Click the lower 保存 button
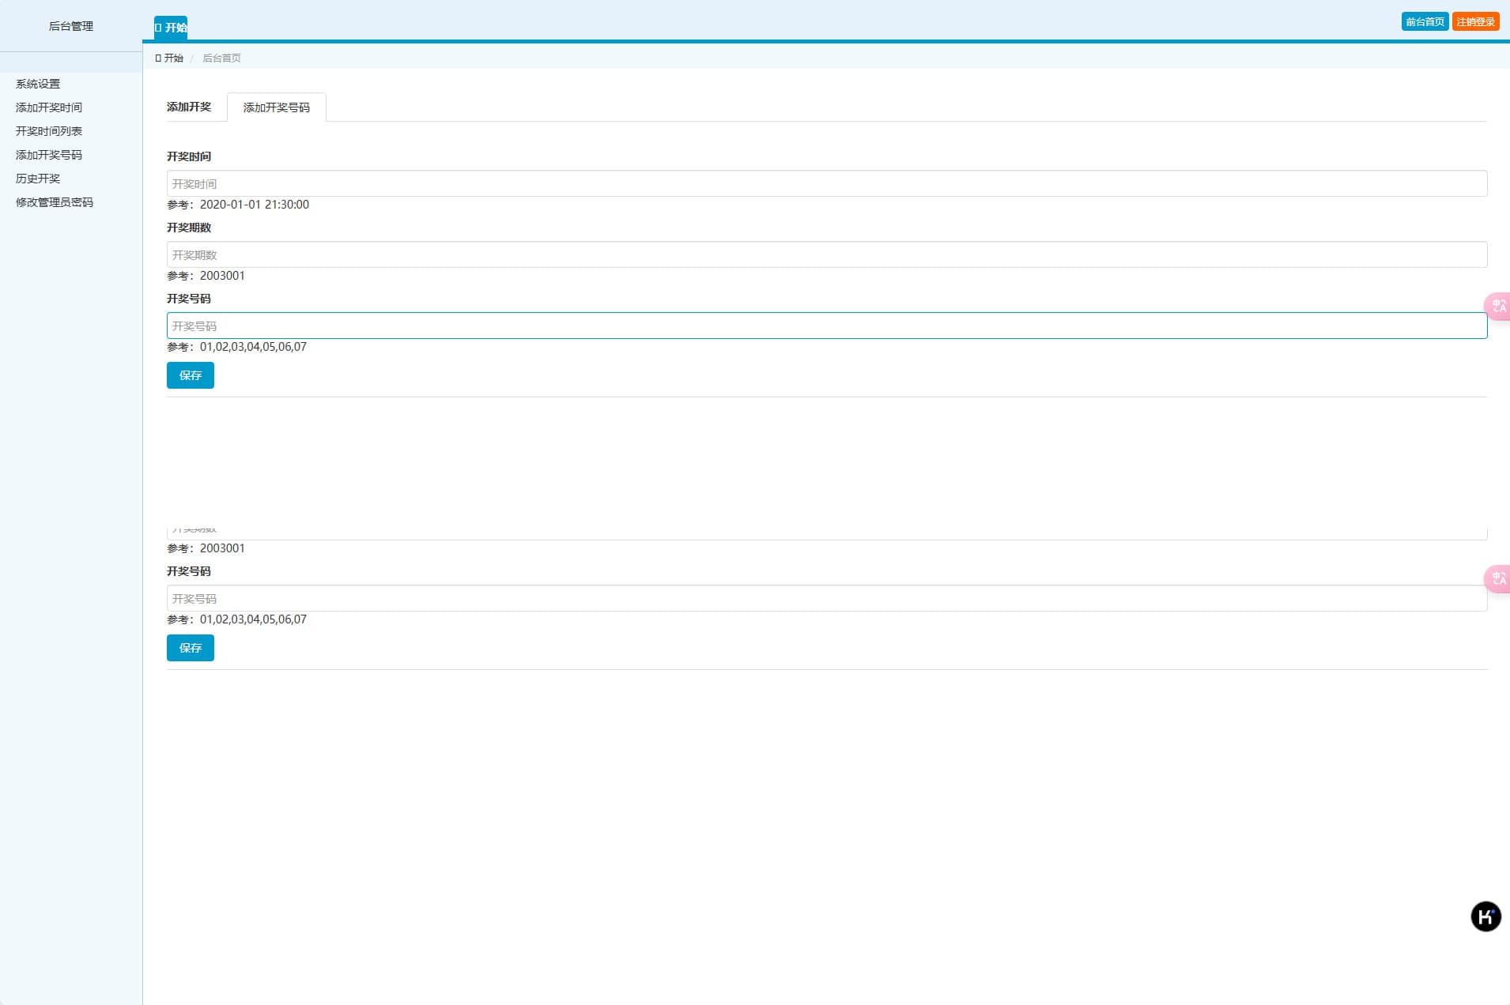The width and height of the screenshot is (1510, 1005). pyautogui.click(x=190, y=648)
